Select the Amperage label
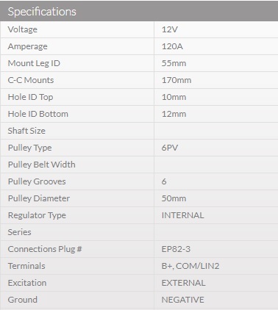The height and width of the screenshot is (310, 278). 28,46
